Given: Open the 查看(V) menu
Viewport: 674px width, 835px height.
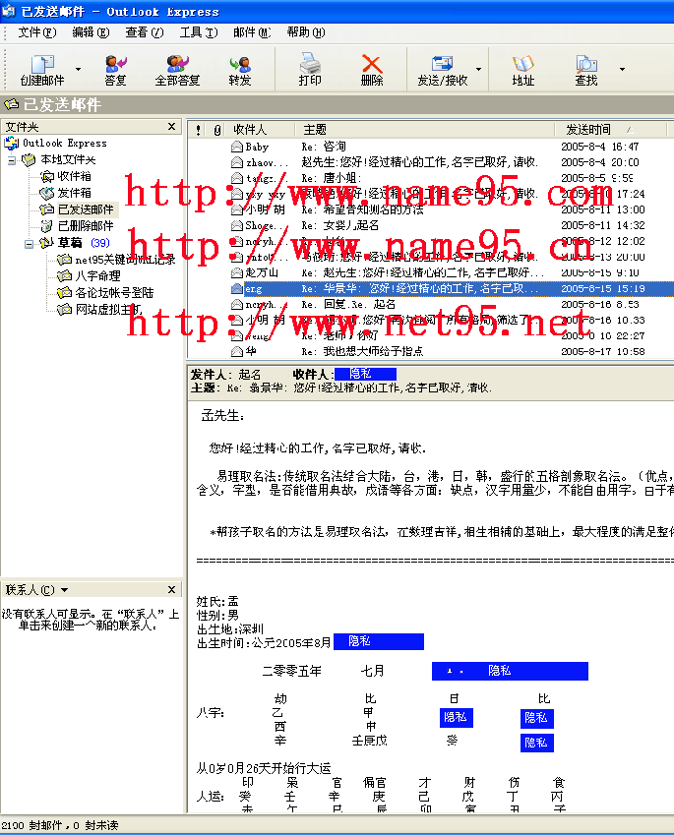Looking at the screenshot, I should coord(145,32).
